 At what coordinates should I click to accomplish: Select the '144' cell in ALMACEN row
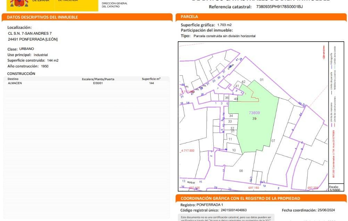pos(151,83)
